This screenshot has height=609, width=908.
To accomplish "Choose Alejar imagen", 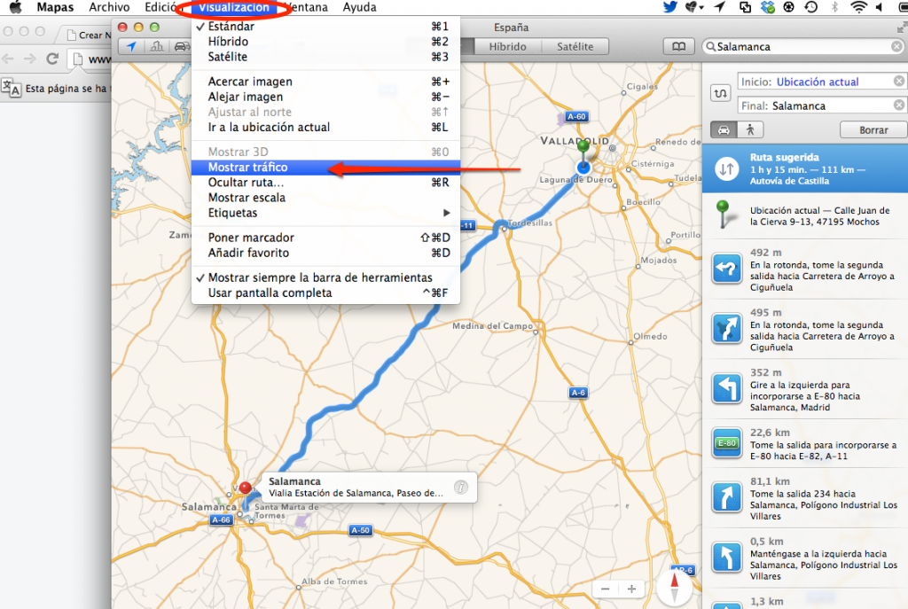I will click(x=325, y=97).
